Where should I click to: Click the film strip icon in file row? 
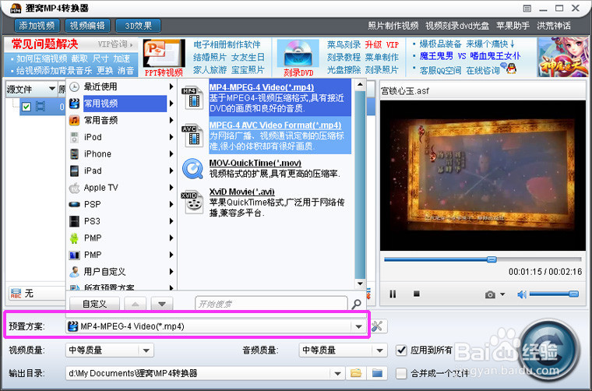[x=41, y=107]
